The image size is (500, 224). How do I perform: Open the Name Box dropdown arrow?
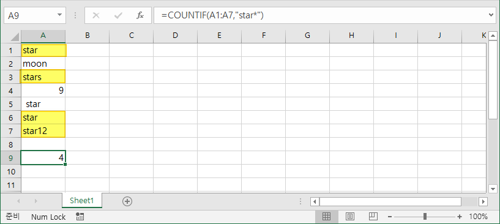coord(59,15)
